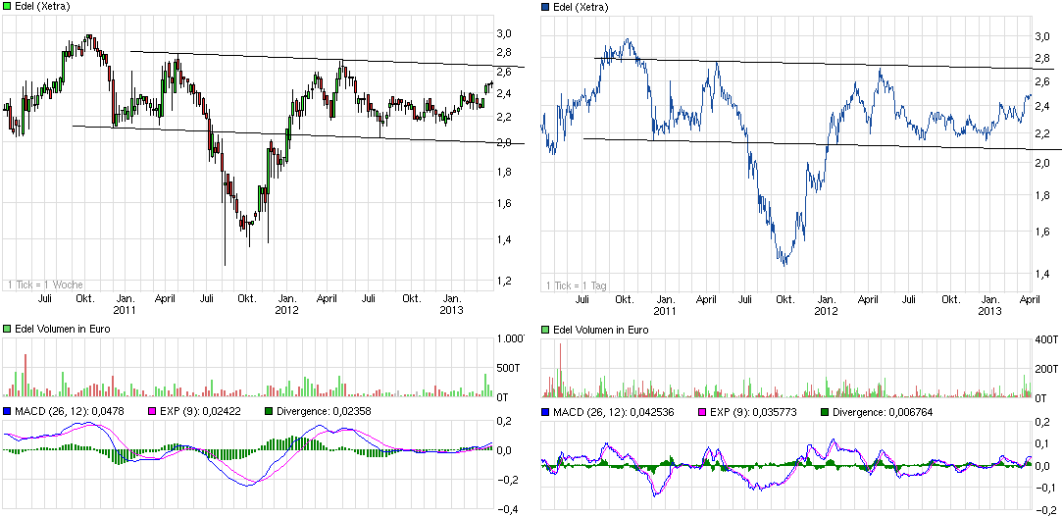Click the 400T volume label on right chart
The height and width of the screenshot is (517, 1062).
click(x=1048, y=339)
